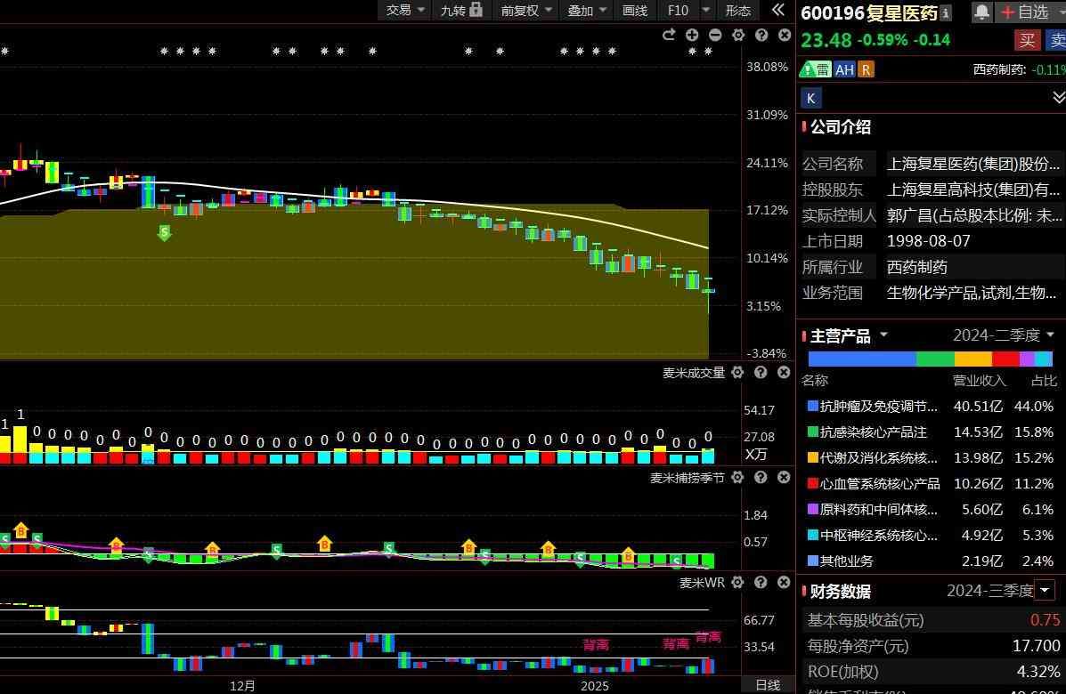This screenshot has width=1066, height=694.
Task: Click the blue segment of product revenue bar
Action: pos(861,359)
